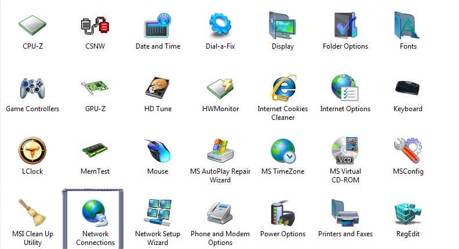Select the Fonts folder icon
The height and width of the screenshot is (249, 459).
coord(407,26)
